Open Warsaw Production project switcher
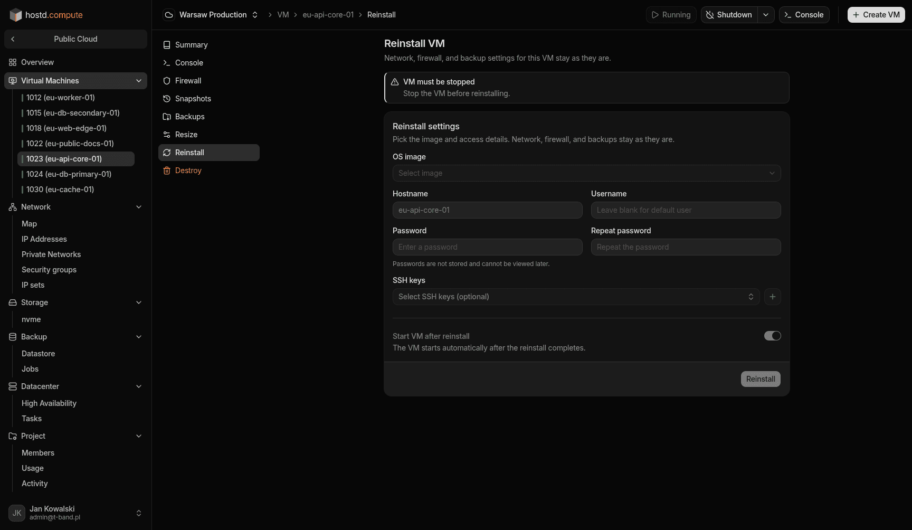 (211, 15)
